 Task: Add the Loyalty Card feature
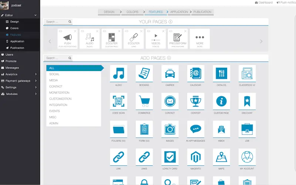coord(170,157)
